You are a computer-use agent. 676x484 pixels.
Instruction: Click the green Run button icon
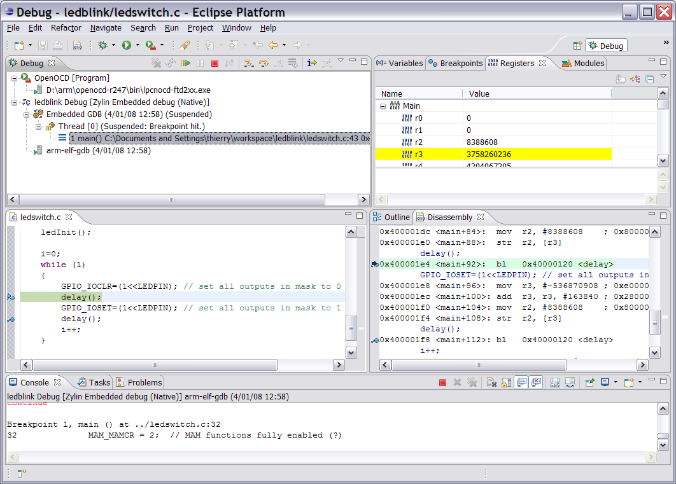click(126, 45)
